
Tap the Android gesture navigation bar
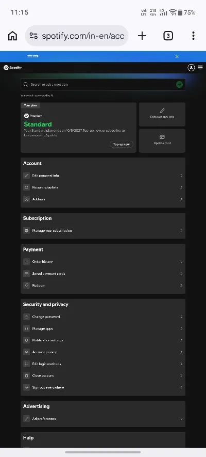coord(103,452)
